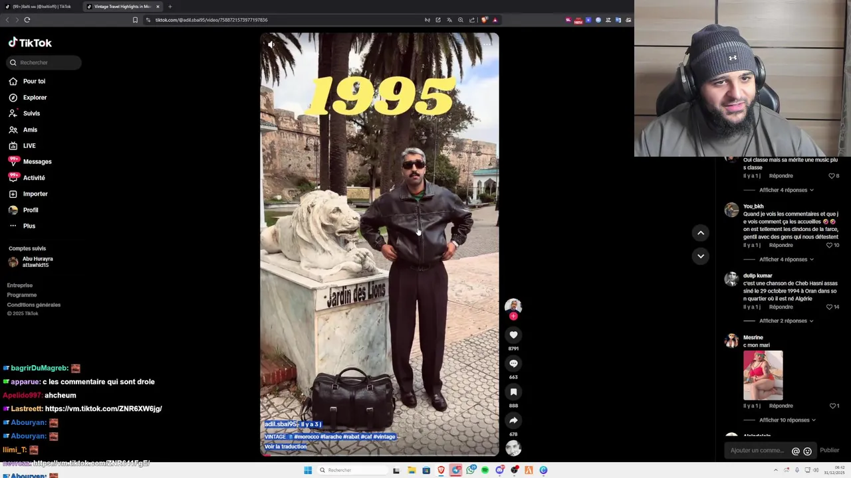Screen dimensions: 851x478
Task: Open the Programme footer link
Action: coord(22,295)
